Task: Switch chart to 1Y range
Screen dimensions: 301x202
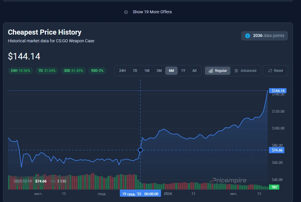Action: [183, 71]
